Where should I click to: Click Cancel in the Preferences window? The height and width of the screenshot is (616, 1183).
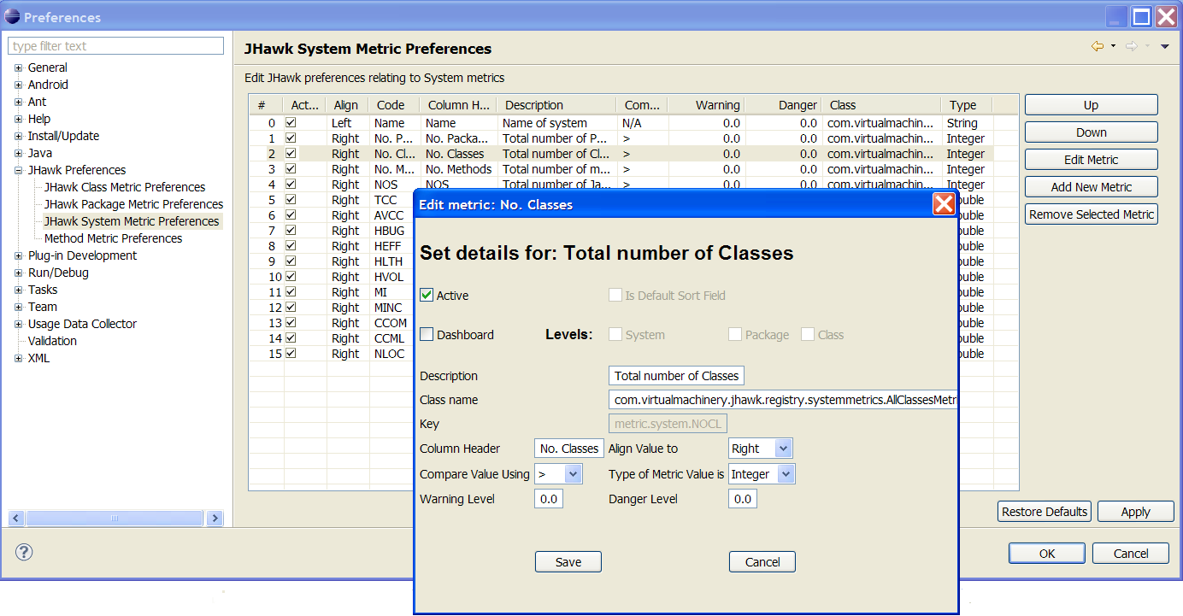1131,554
